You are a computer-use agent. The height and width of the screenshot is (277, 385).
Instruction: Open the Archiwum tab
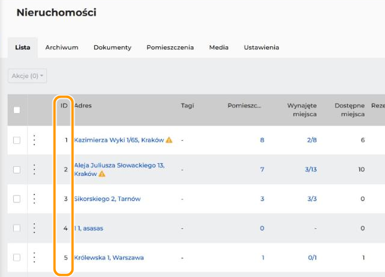pos(61,48)
